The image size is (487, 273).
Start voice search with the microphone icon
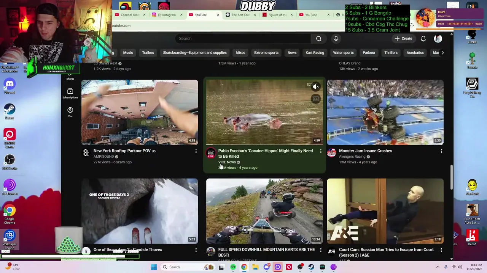point(336,39)
